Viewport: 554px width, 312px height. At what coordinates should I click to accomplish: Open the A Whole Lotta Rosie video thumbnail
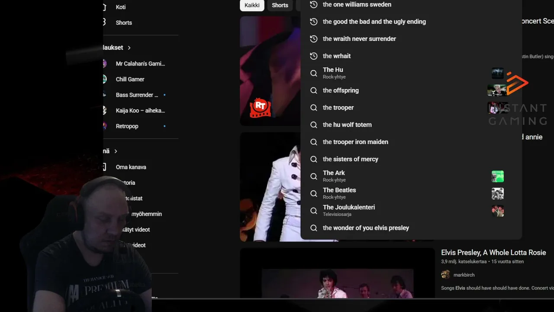click(337, 273)
